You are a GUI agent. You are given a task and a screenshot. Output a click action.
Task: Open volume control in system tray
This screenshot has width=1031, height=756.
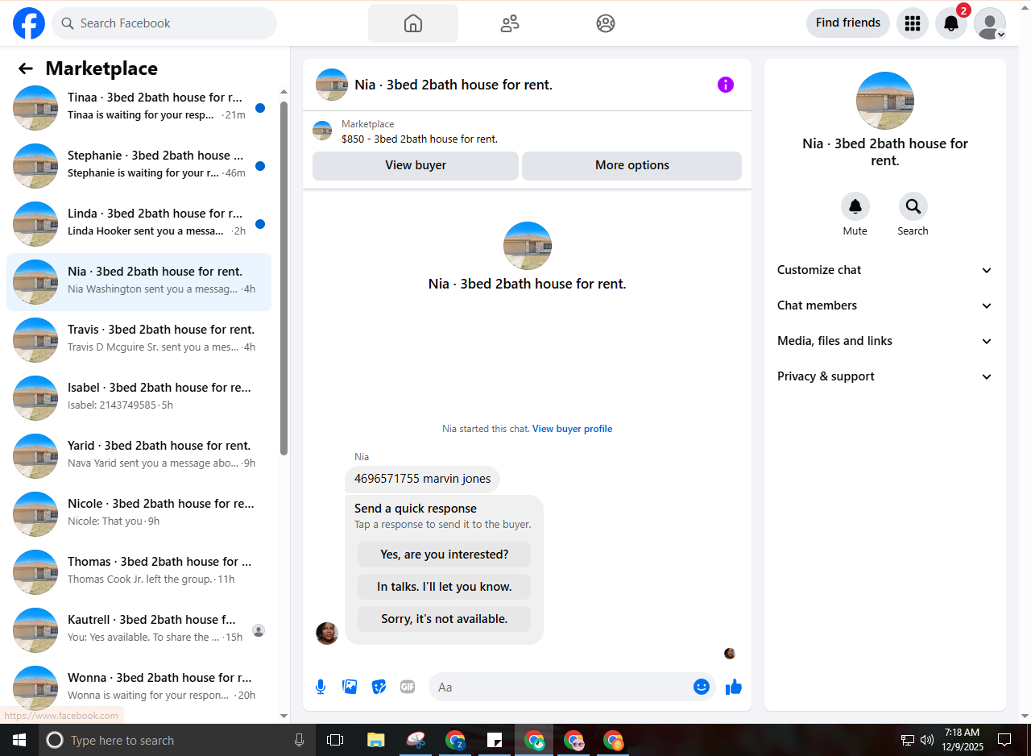pos(927,740)
